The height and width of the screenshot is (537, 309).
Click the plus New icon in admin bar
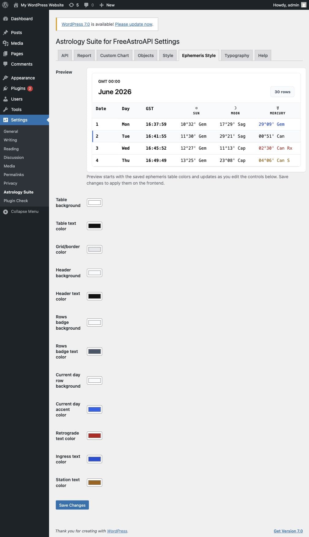(x=102, y=5)
